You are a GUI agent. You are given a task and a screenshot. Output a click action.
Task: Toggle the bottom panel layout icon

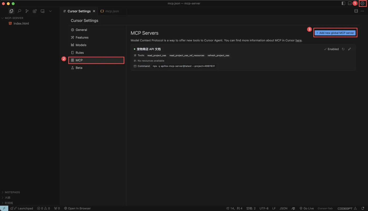(x=350, y=3)
